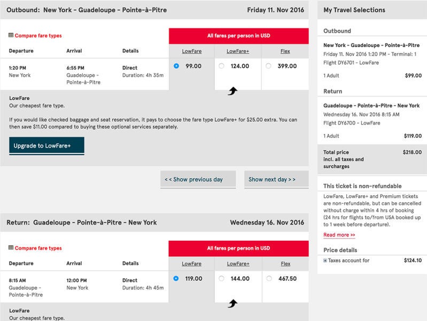Select the return 119.00 LowFare radio button

click(x=176, y=278)
